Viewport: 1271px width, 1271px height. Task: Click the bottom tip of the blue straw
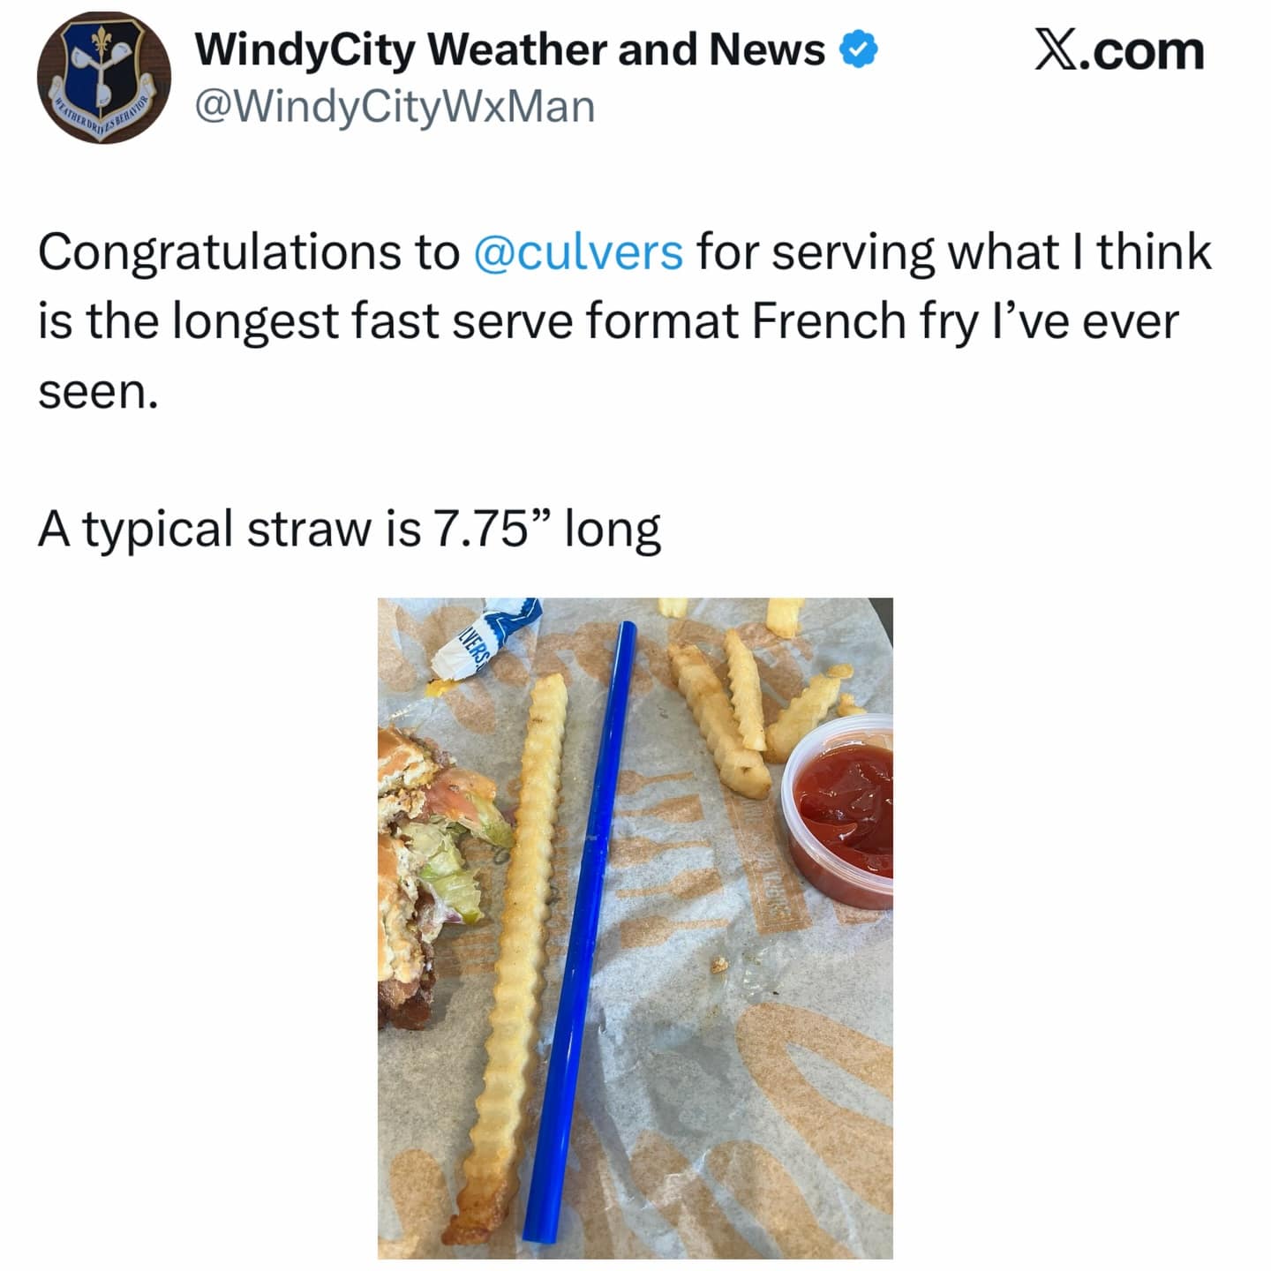[537, 1227]
